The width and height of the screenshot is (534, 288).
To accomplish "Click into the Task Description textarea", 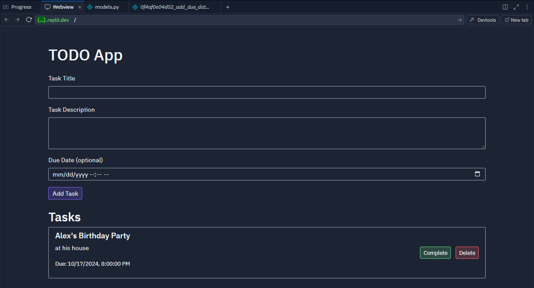I will (x=267, y=133).
